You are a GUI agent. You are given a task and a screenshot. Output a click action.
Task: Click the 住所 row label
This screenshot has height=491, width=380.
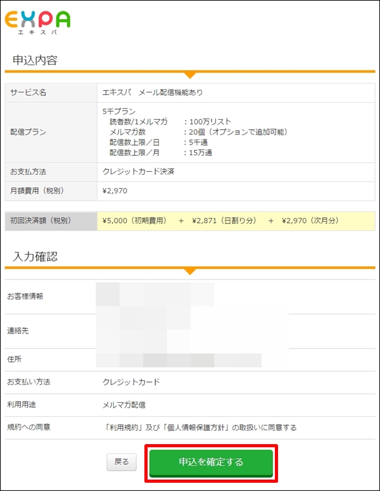click(15, 359)
